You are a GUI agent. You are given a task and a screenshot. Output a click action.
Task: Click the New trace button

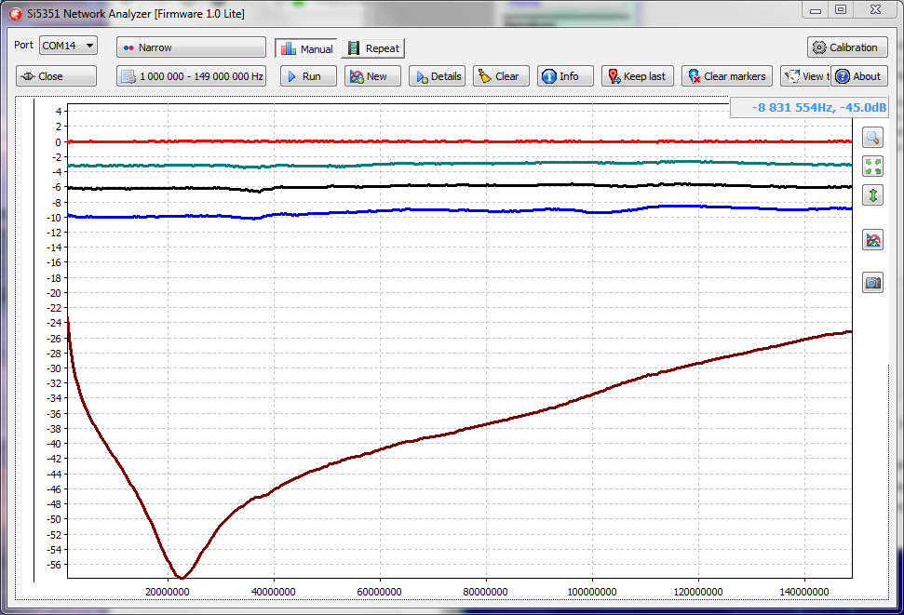click(372, 76)
